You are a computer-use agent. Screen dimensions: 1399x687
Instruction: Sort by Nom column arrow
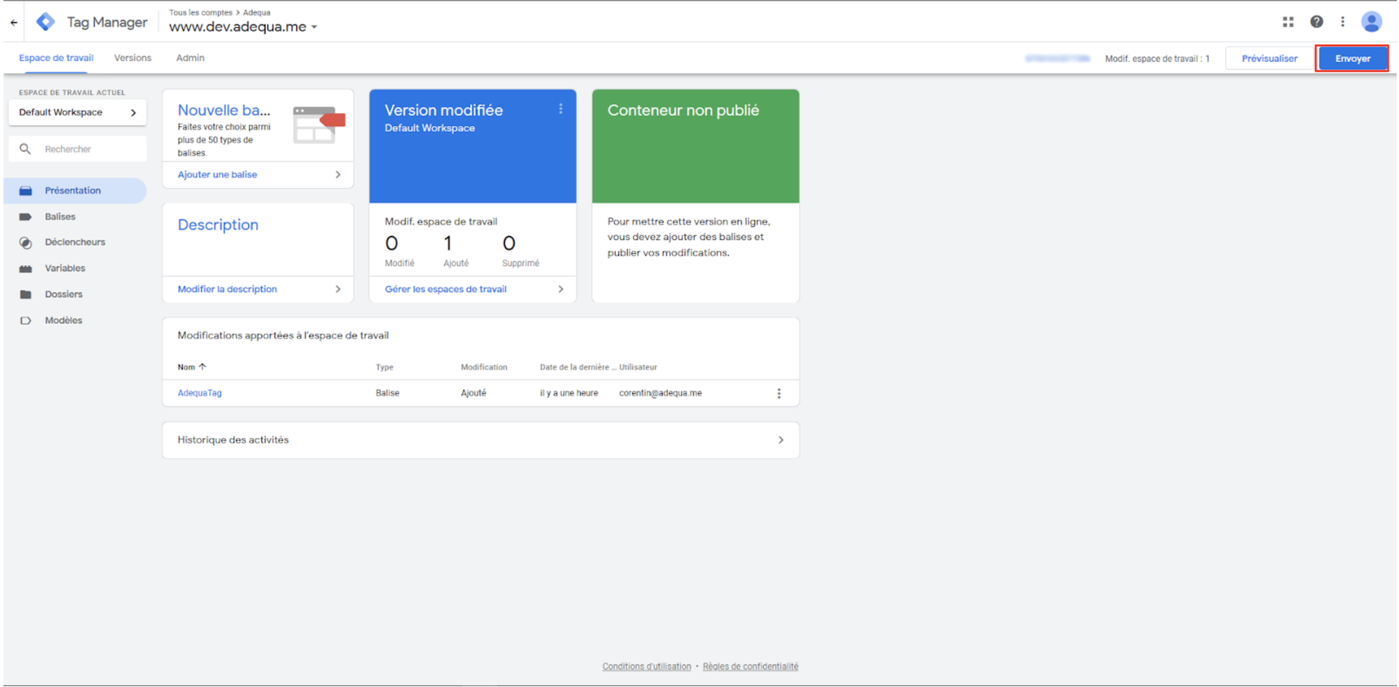point(202,366)
